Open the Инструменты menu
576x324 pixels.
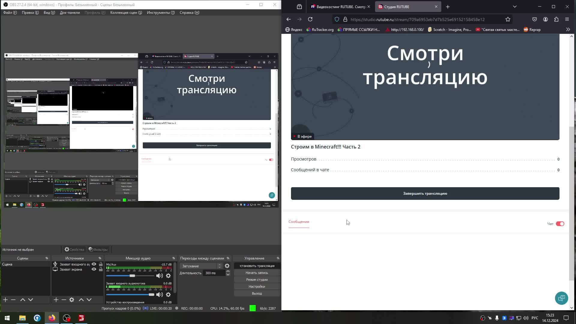160,13
